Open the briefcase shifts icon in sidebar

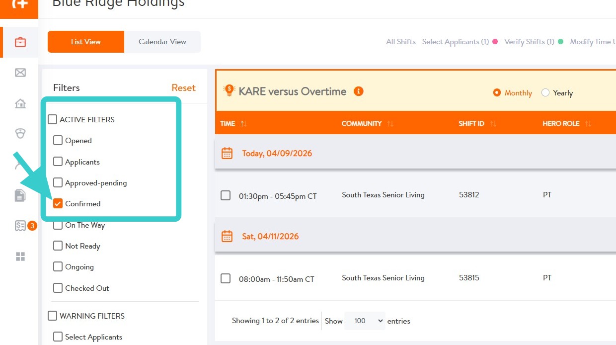point(20,42)
